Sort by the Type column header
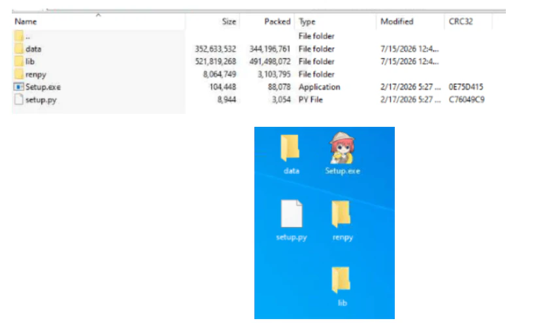 coord(307,22)
